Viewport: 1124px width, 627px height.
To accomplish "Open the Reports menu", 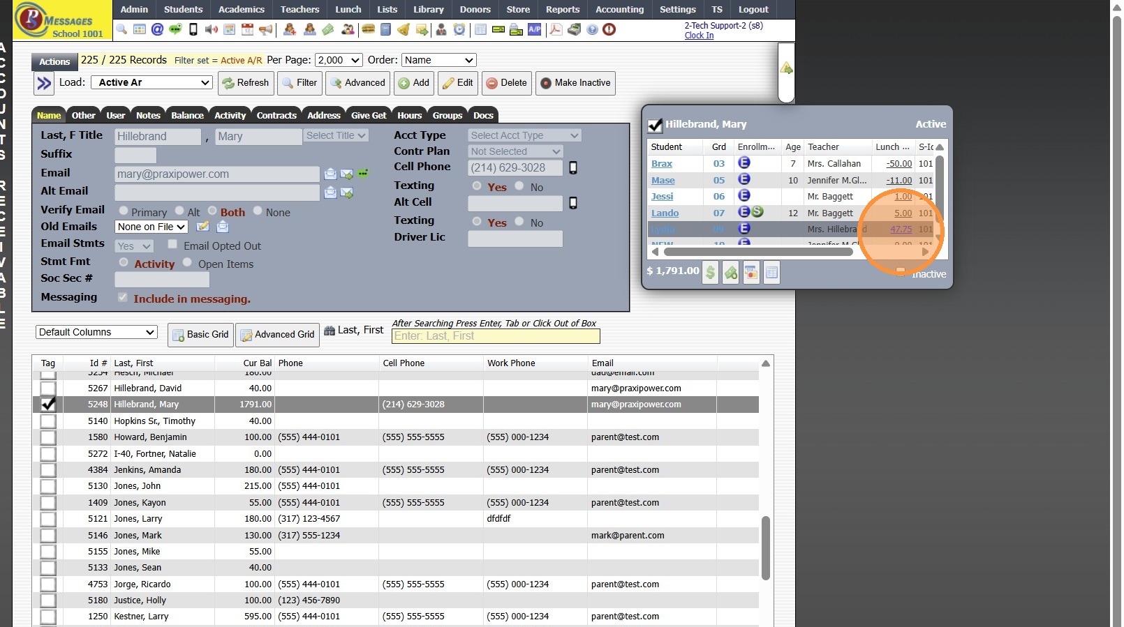I will point(563,9).
